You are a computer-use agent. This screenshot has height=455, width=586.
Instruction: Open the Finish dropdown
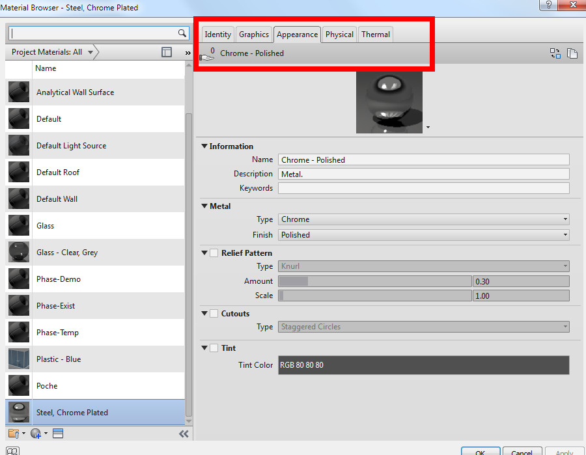(x=424, y=235)
